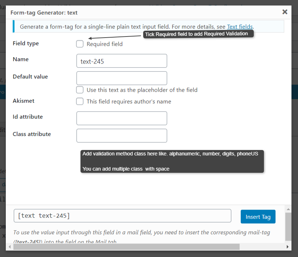Viewport: 298px width, 257px height.
Task: Open the Text fields help link
Action: (x=240, y=27)
